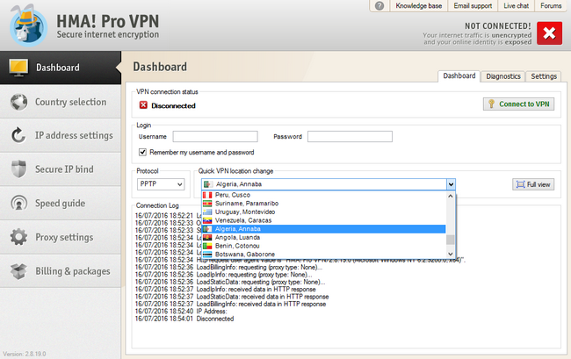This screenshot has height=359, width=571.
Task: Select Angola, Luanda from the list
Action: pyautogui.click(x=323, y=238)
